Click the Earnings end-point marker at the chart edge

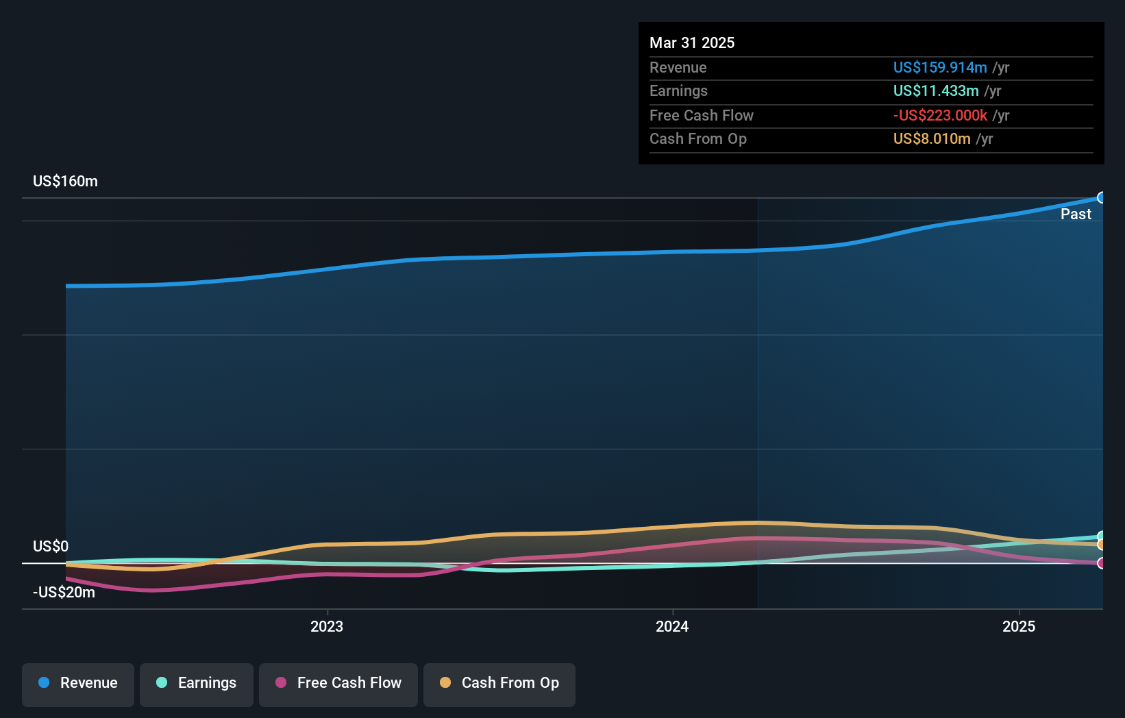click(x=1101, y=536)
